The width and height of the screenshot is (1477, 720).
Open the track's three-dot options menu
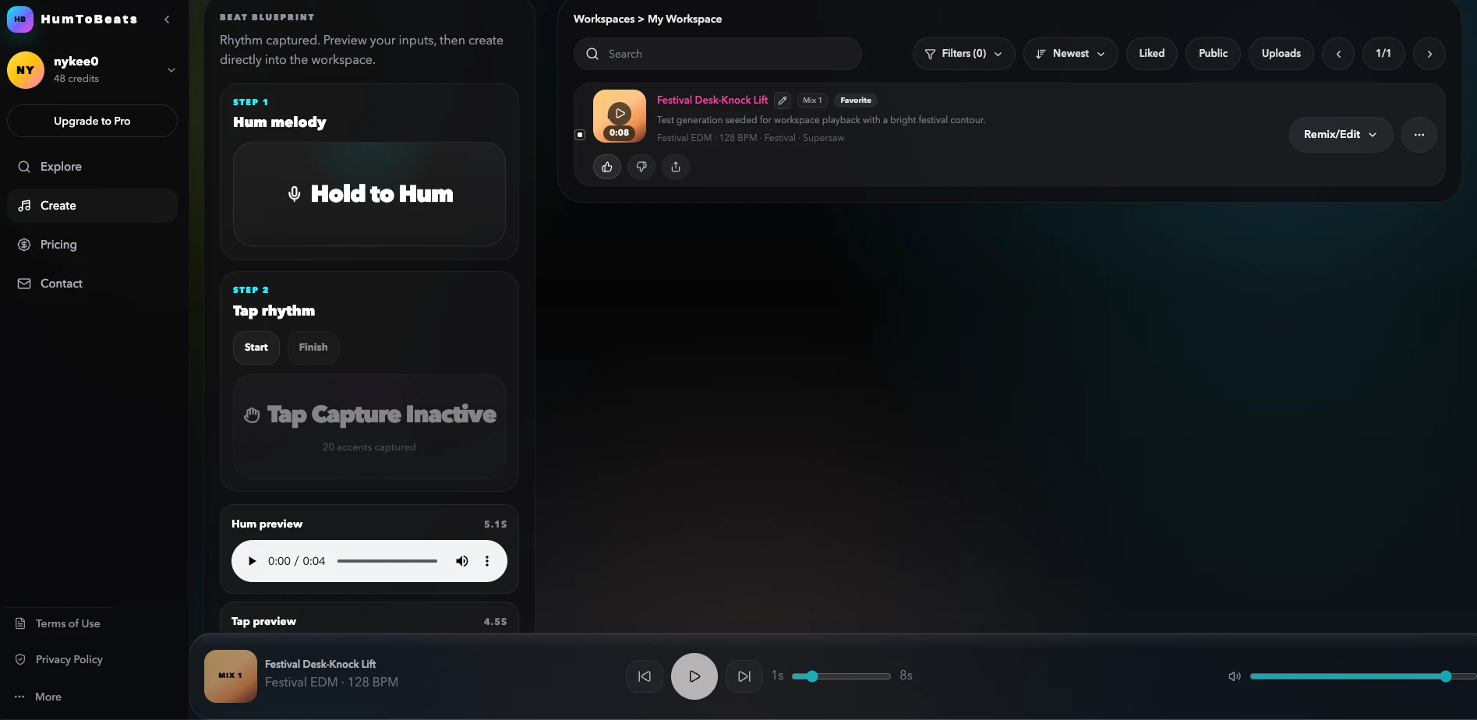[x=1419, y=135]
